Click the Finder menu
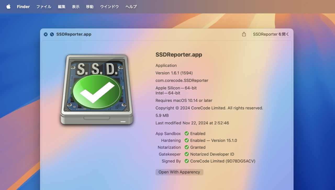 (23, 7)
